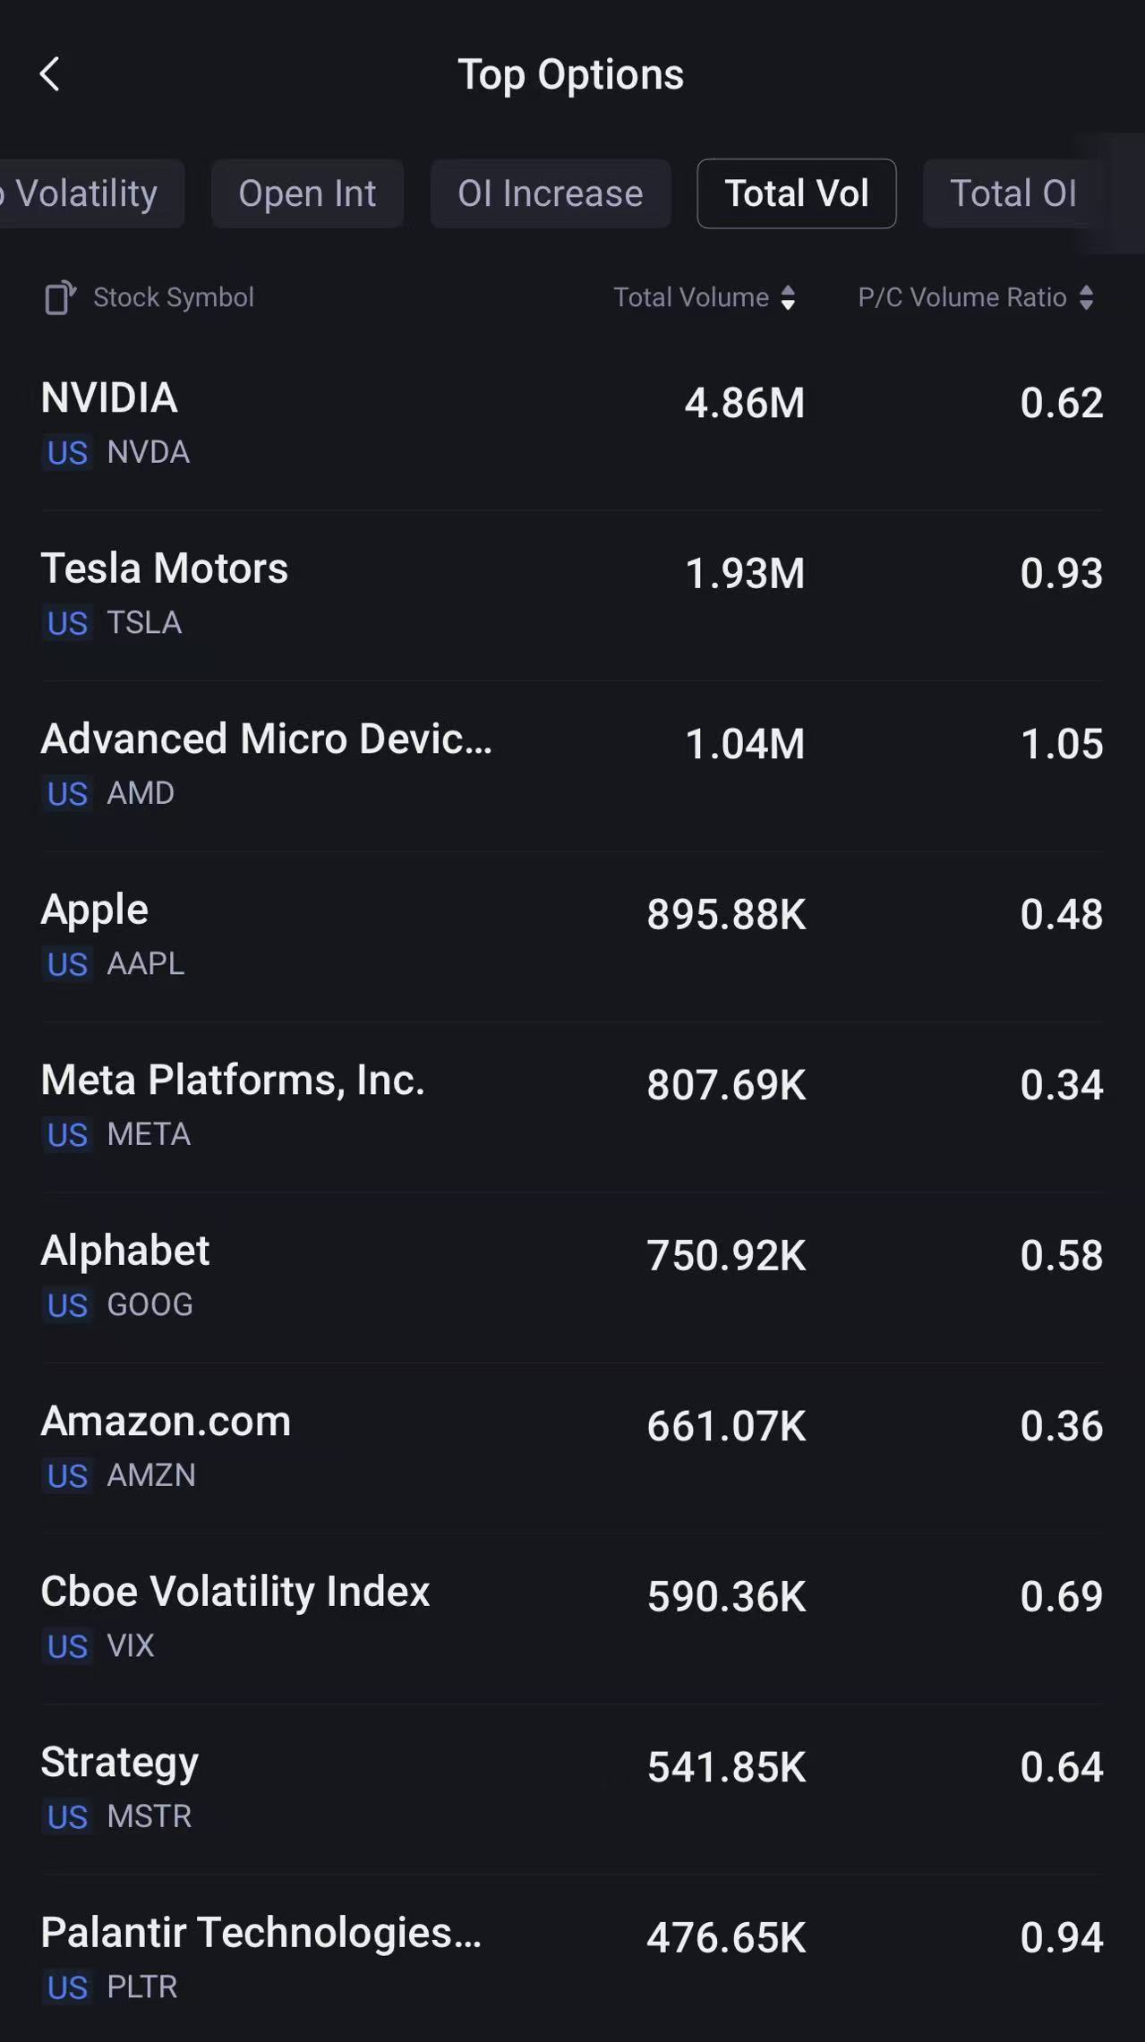Sort by Total Volume arrows
Image resolution: width=1145 pixels, height=2042 pixels.
[788, 297]
